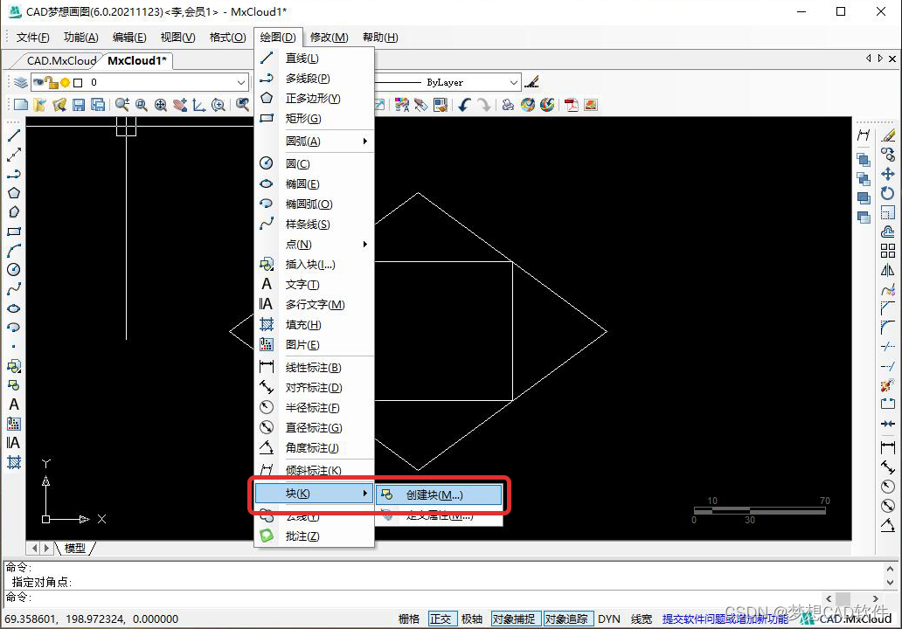Close the drawing with the tab-bar X
The image size is (902, 629).
pos(892,59)
